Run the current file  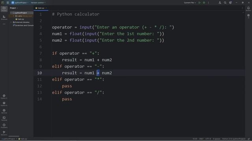tap(200, 3)
